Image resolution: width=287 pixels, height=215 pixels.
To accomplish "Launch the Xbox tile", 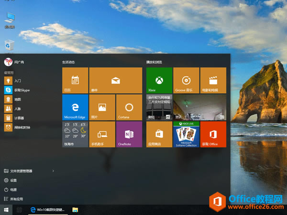I will point(159,80).
